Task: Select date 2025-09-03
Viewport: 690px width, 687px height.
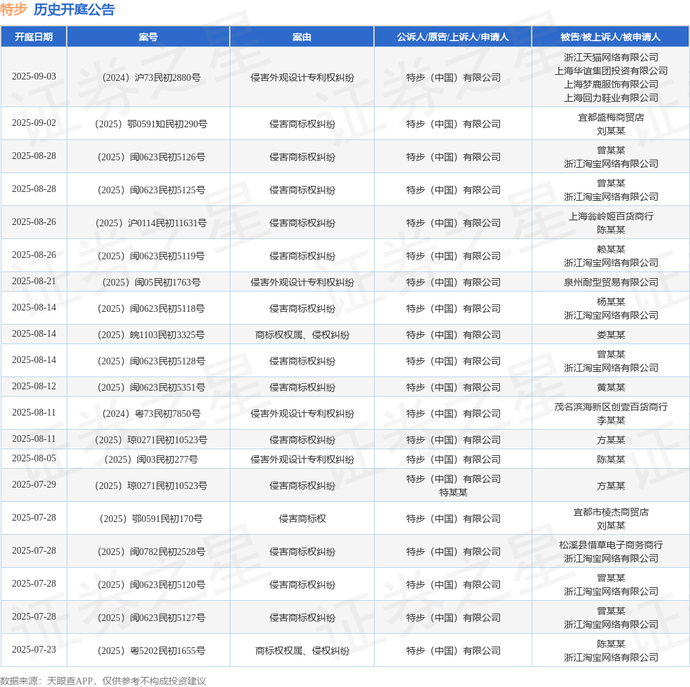Action: [34, 77]
